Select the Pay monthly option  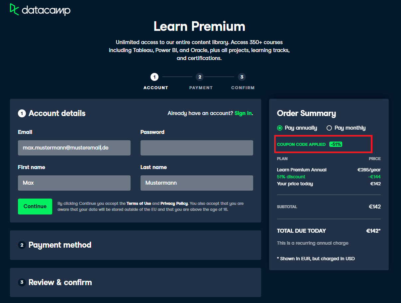(x=346, y=128)
